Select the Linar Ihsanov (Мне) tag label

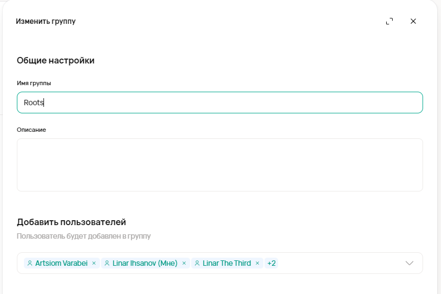145,263
